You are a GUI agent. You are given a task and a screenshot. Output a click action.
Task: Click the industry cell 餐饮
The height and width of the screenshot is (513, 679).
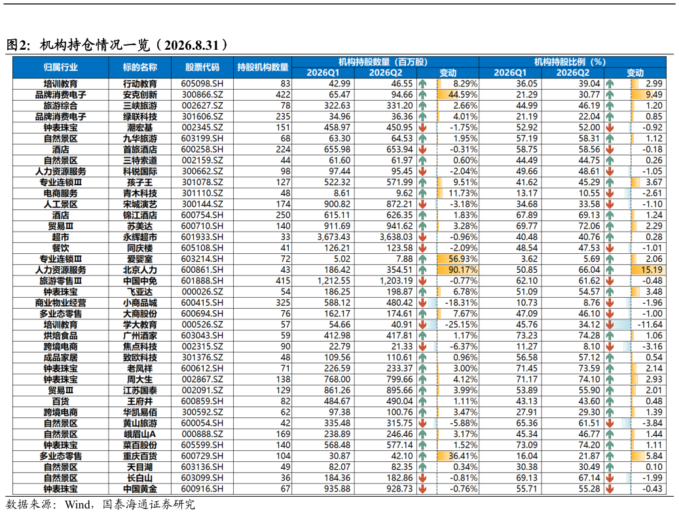61,248
